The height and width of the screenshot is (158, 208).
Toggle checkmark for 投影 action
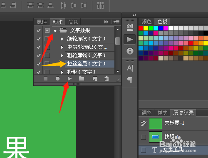click(x=39, y=72)
